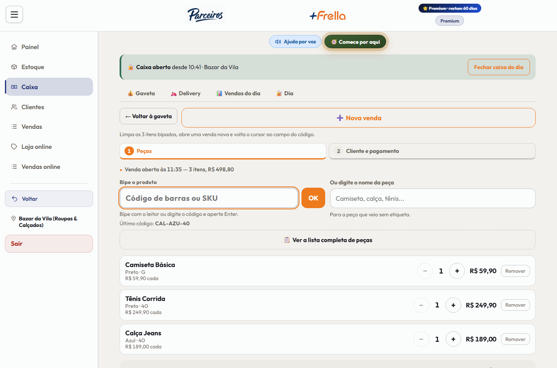The width and height of the screenshot is (557, 368).
Task: Open the Vendas do dia tab
Action: click(x=238, y=93)
